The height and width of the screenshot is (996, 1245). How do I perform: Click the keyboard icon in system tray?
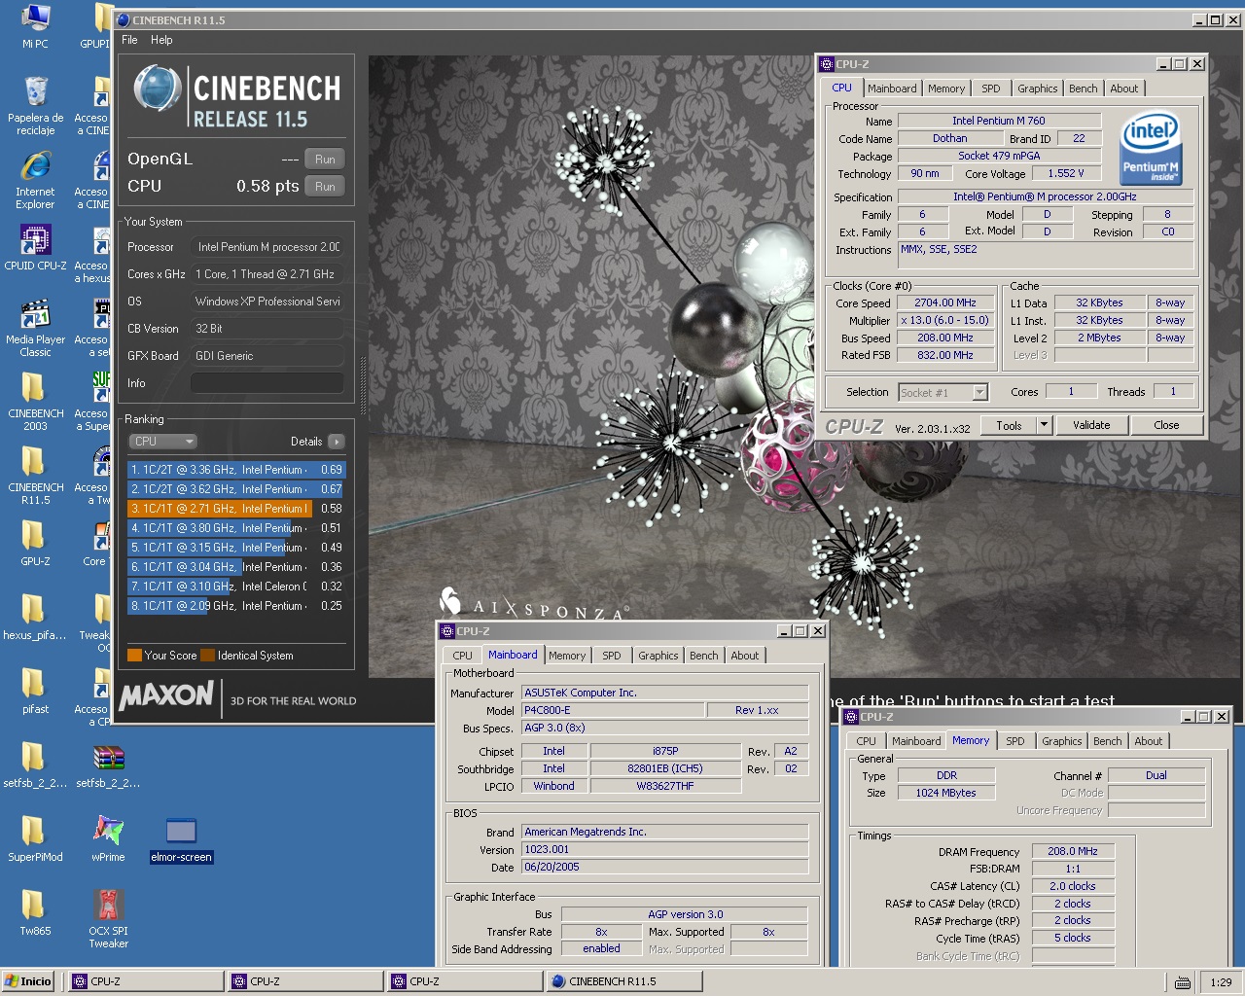click(1183, 982)
